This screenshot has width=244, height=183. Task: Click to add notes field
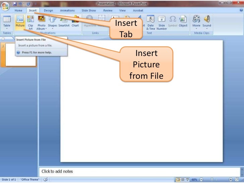click(x=139, y=172)
